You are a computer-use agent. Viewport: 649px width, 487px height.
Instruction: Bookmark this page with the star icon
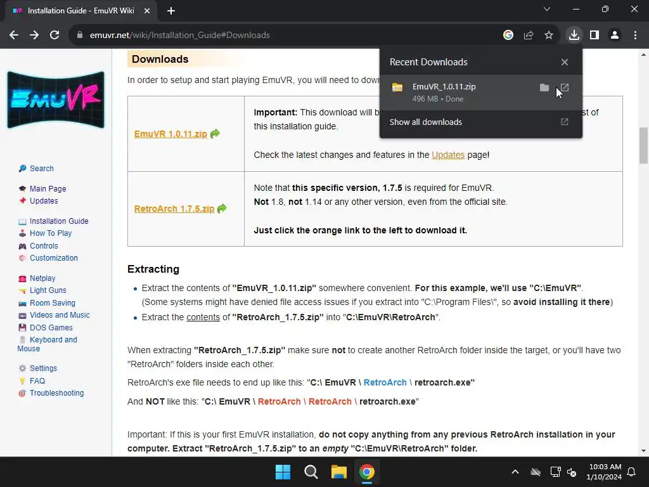[549, 36]
